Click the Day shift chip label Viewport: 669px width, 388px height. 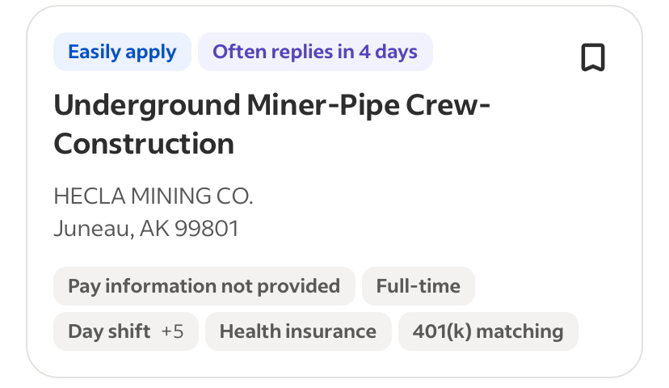pyautogui.click(x=109, y=331)
